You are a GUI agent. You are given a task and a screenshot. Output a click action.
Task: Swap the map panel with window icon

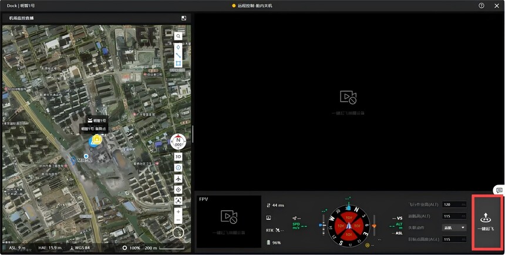coord(184,18)
